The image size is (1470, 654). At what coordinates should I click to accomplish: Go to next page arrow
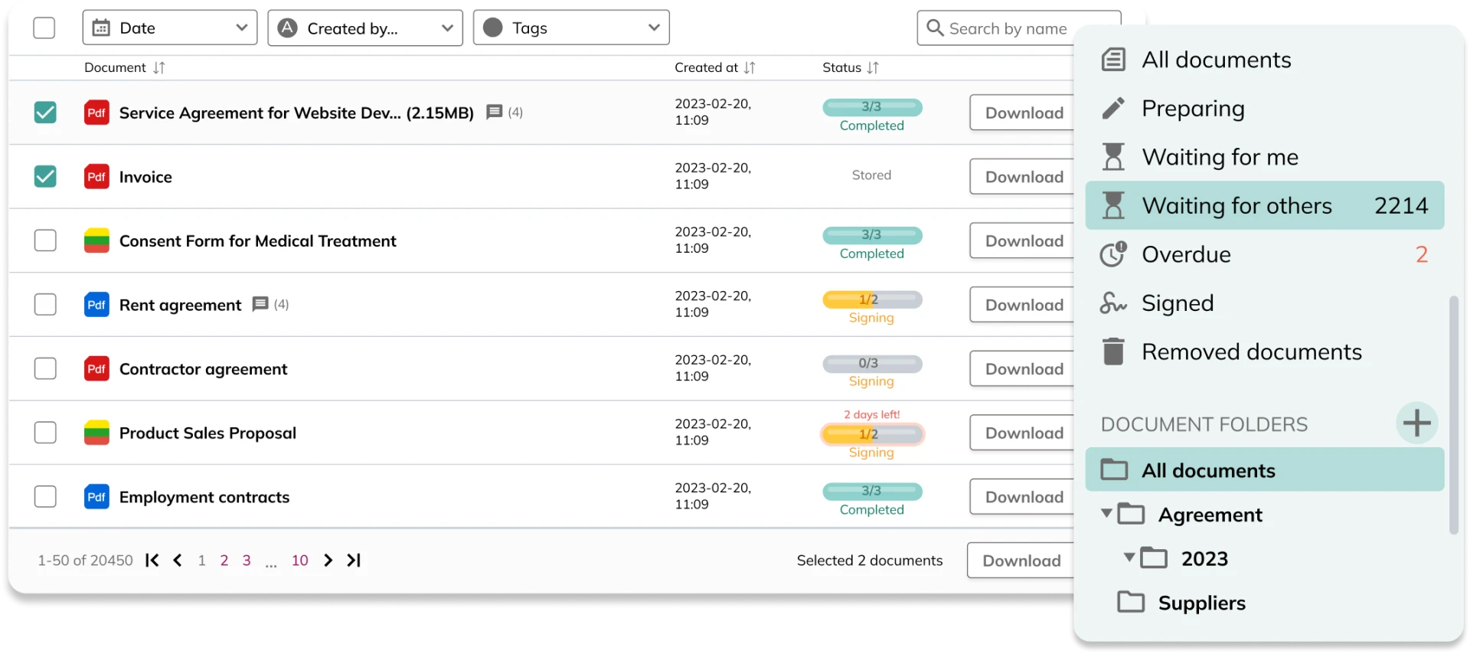coord(328,560)
